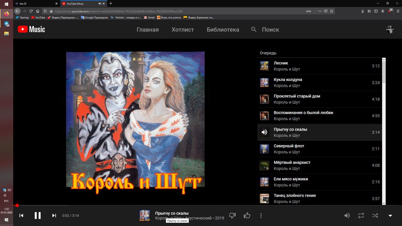Open the uBlock Origin extension
Viewport: 402px width, 226px height.
tap(390, 11)
